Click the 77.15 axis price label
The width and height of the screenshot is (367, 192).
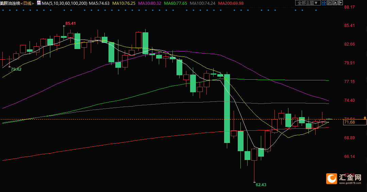pyautogui.click(x=349, y=81)
